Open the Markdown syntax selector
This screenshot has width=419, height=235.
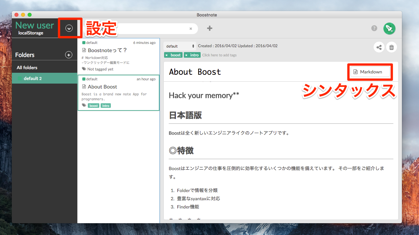pos(370,72)
